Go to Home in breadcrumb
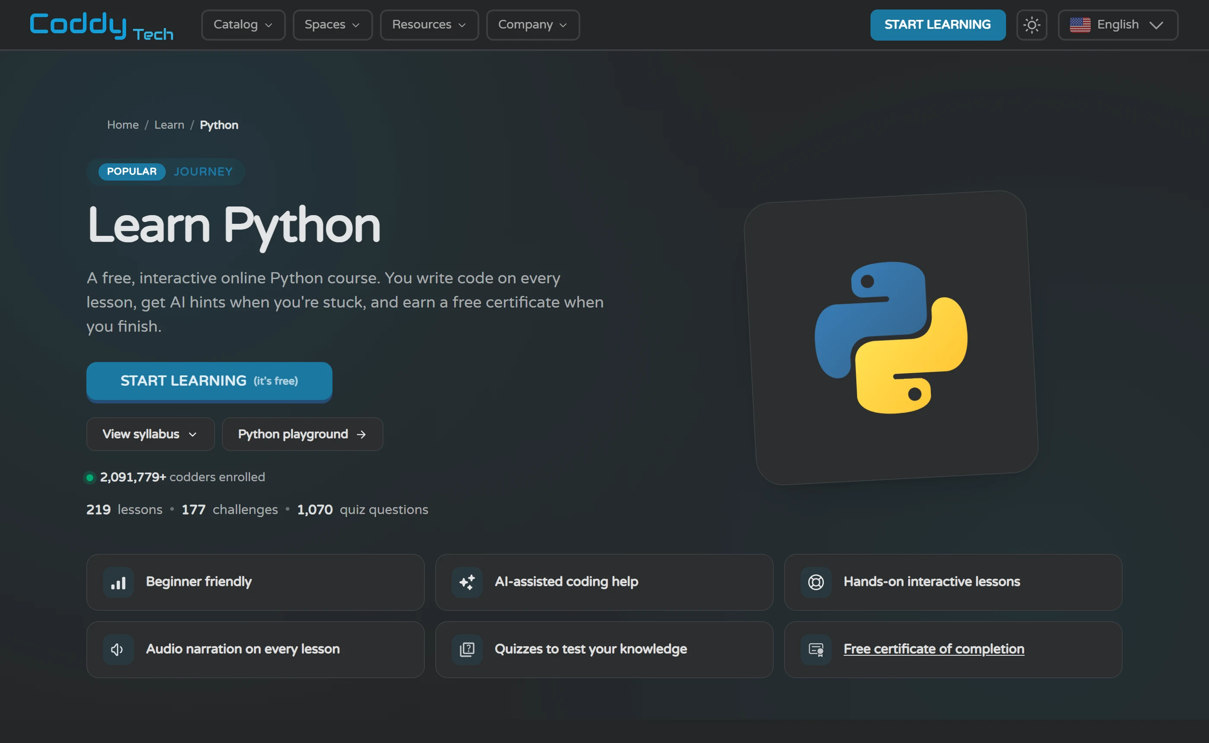The image size is (1209, 743). (x=123, y=125)
